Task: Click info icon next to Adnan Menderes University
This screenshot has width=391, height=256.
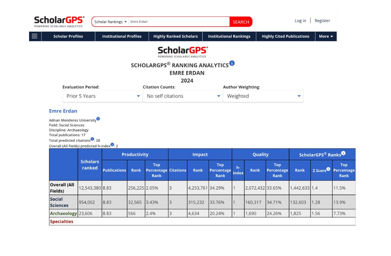Action: pos(98,119)
